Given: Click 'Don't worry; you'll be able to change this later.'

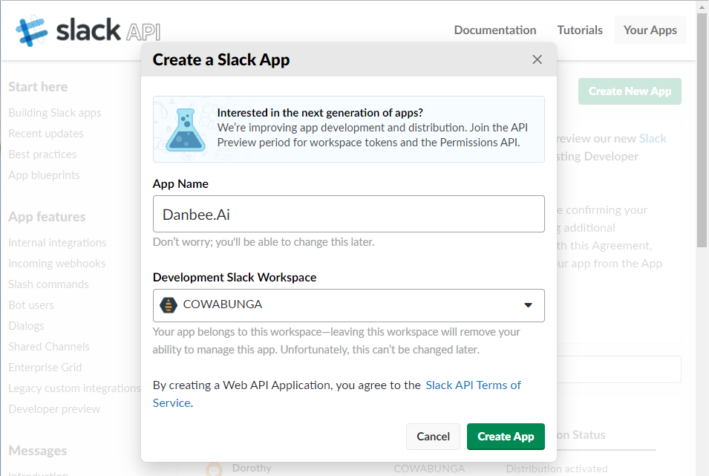Looking at the screenshot, I should (x=264, y=242).
